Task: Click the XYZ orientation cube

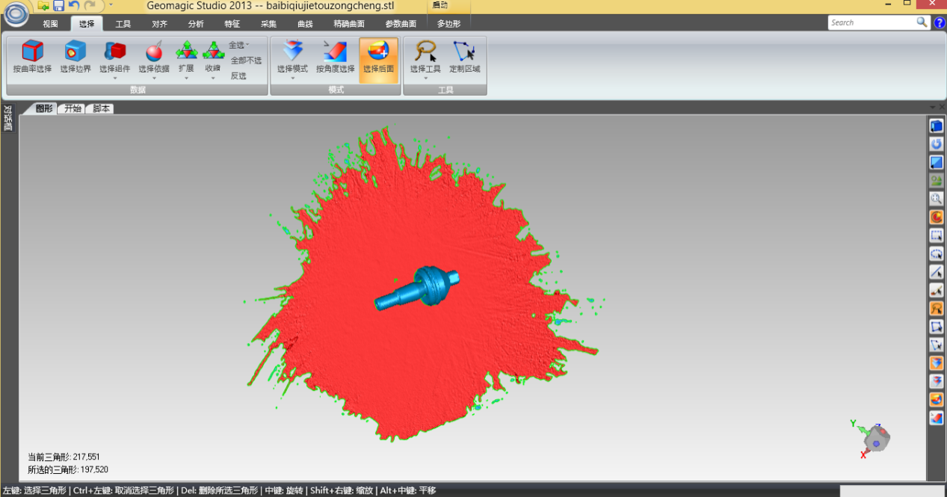Action: point(875,439)
